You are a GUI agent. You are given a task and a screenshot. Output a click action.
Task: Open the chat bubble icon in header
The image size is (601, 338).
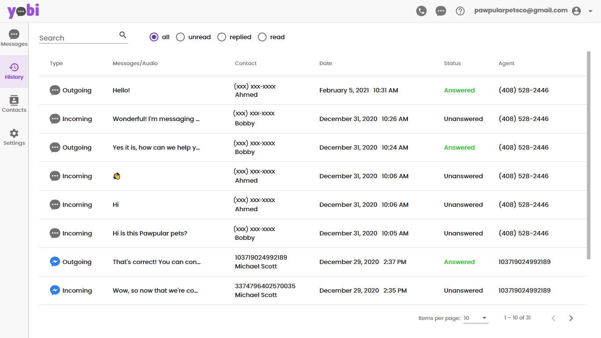[441, 11]
